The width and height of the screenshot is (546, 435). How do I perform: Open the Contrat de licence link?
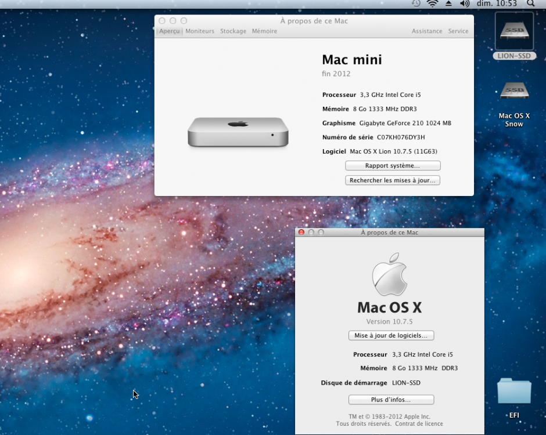[419, 423]
